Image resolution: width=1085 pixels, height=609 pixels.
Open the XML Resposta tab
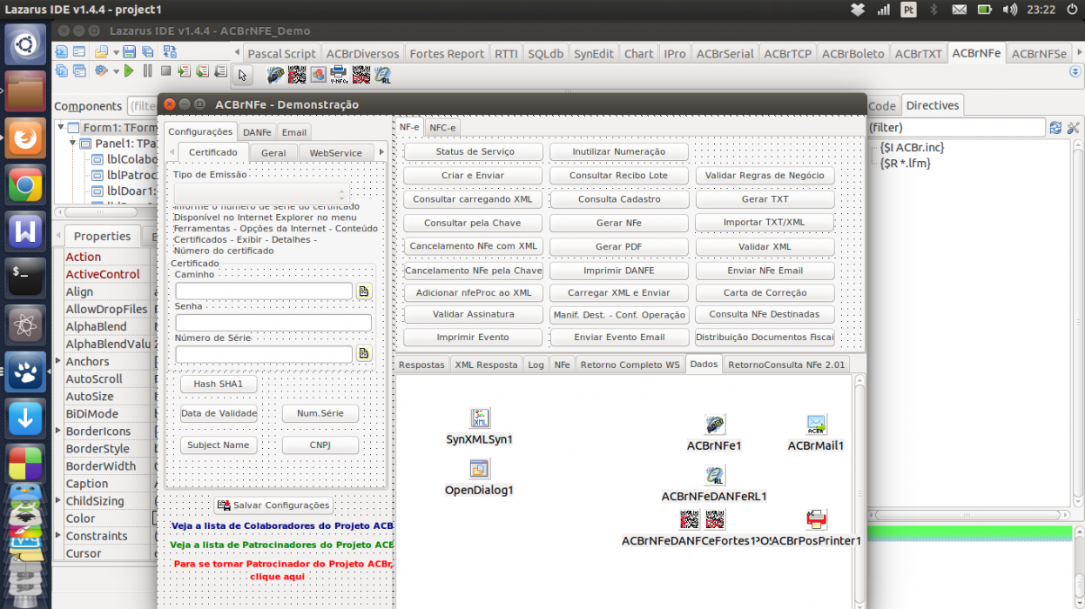[486, 365]
